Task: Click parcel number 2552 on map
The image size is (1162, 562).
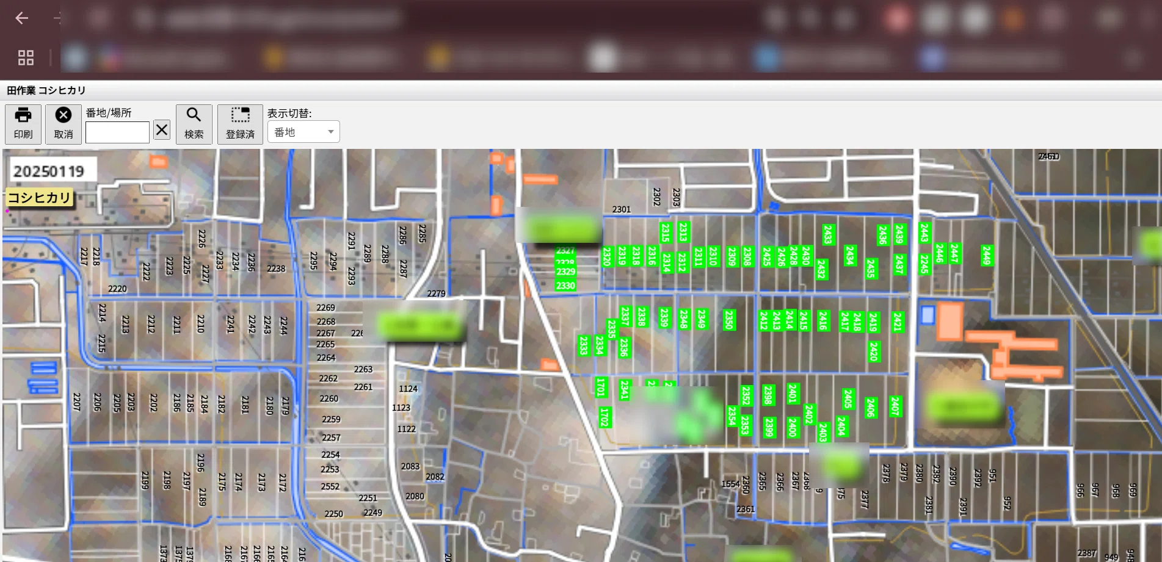Action: (330, 486)
